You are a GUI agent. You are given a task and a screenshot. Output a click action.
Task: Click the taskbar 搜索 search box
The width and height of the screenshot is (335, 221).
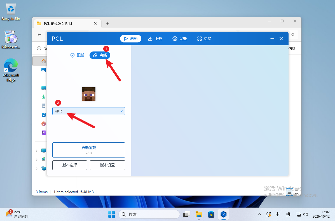point(149,214)
